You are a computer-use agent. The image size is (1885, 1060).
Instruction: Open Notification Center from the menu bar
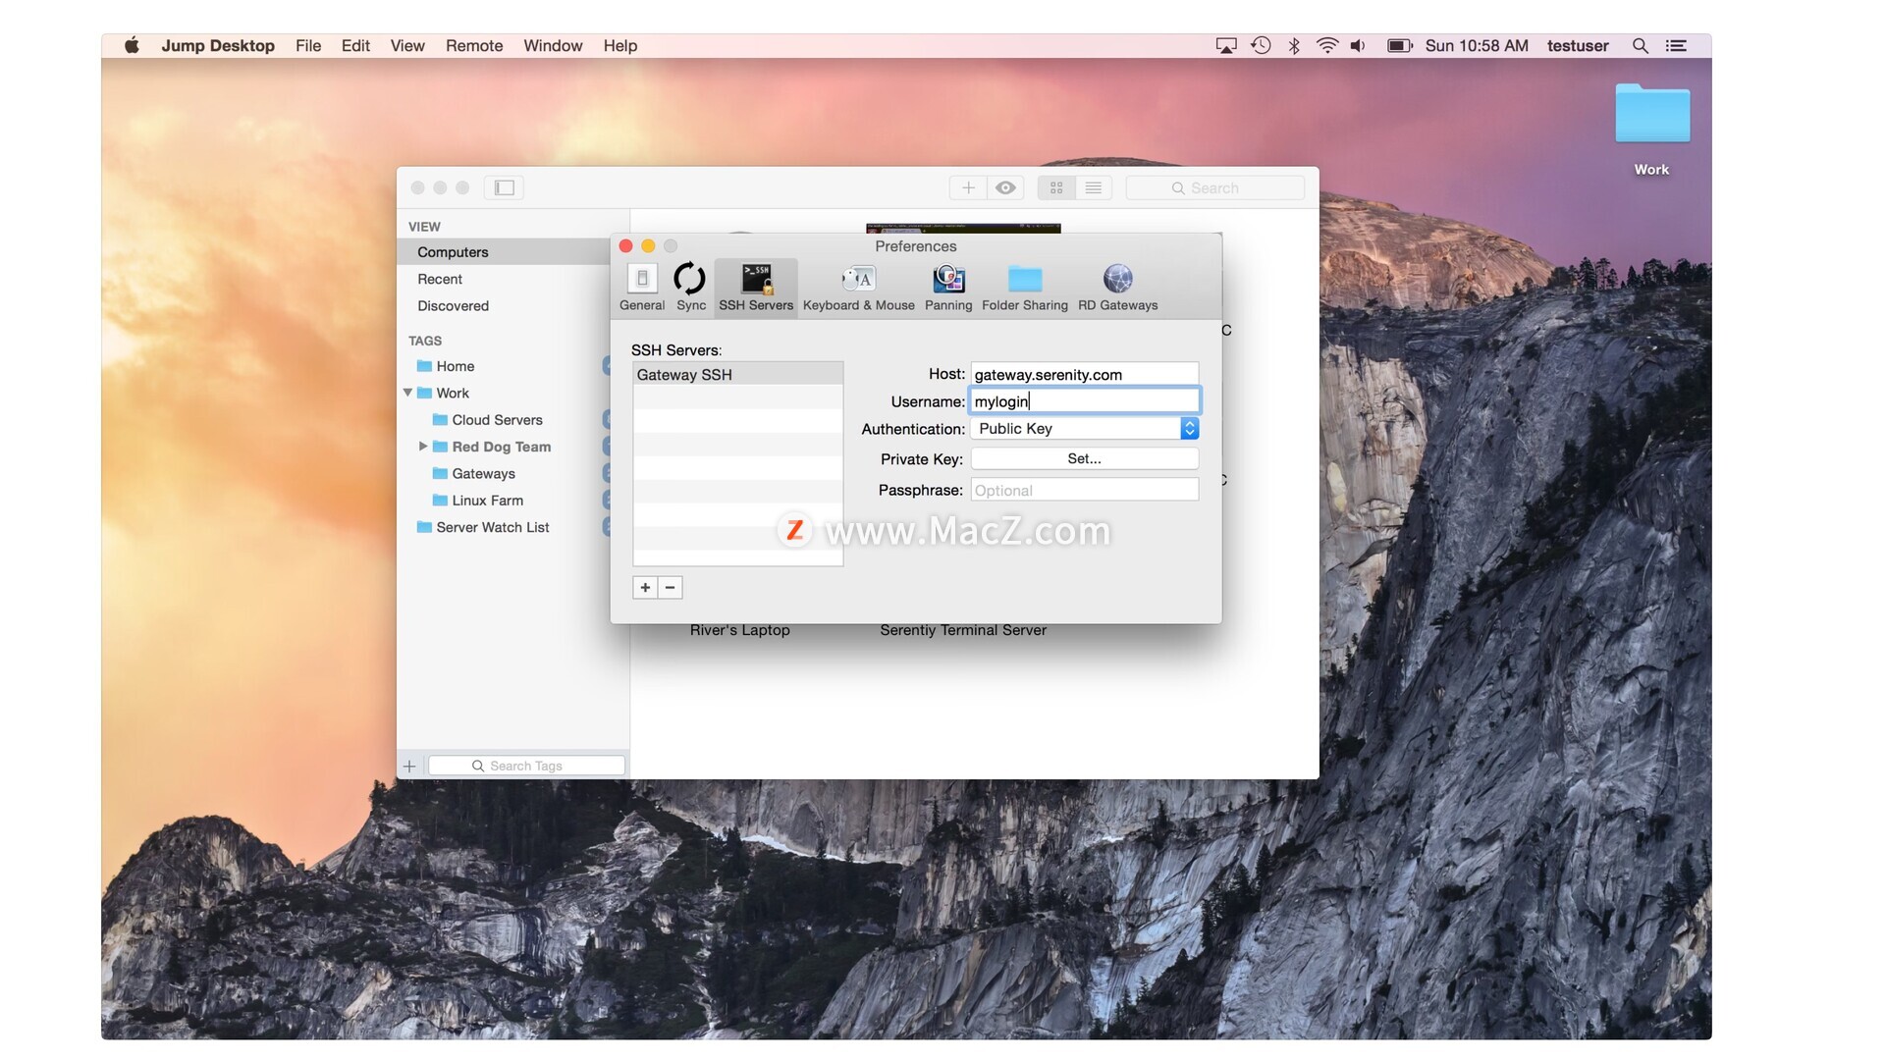pyautogui.click(x=1676, y=45)
